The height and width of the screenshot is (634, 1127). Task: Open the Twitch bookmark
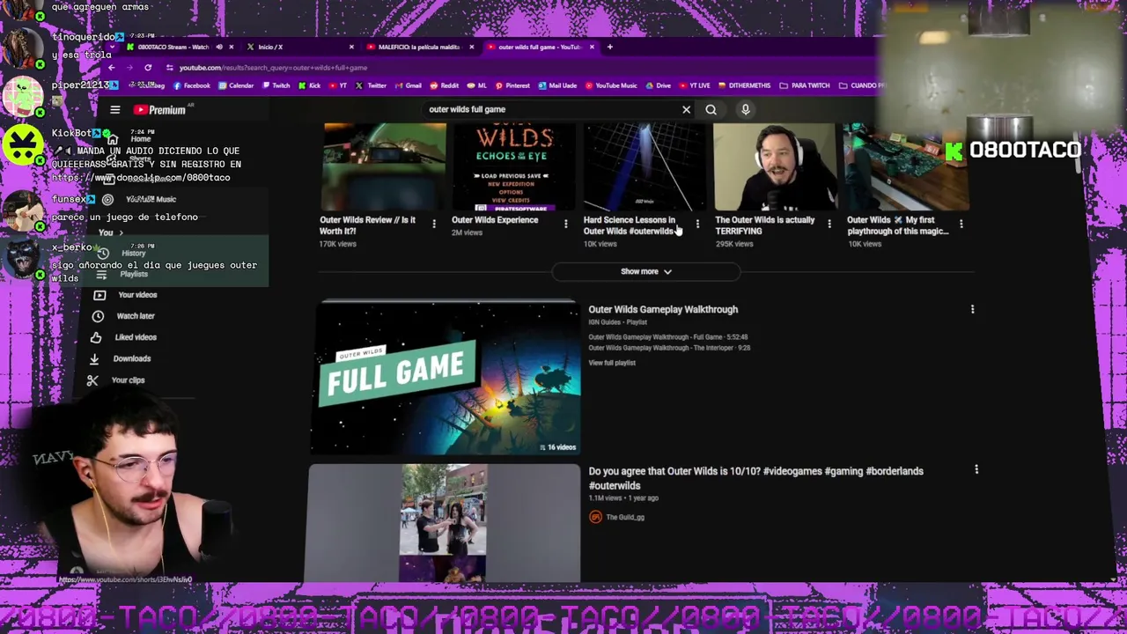276,85
